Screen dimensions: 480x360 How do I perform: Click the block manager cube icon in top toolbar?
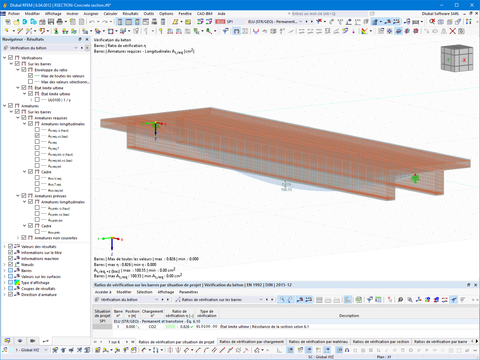click(x=34, y=22)
